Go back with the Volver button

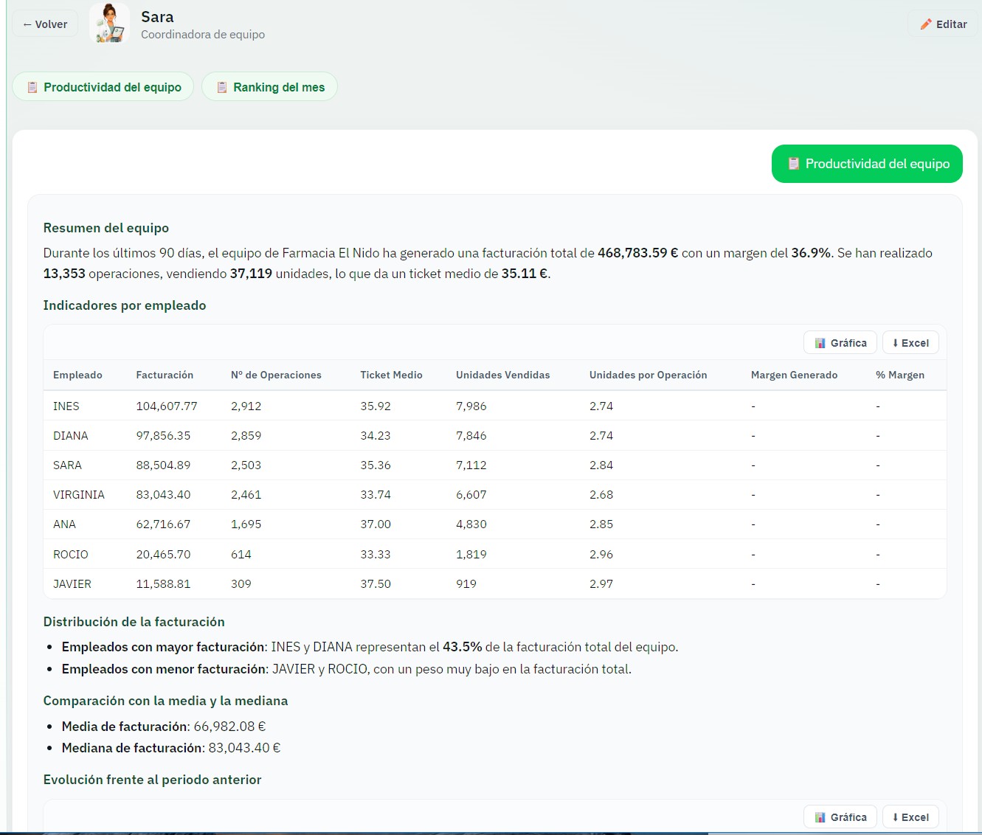tap(45, 24)
